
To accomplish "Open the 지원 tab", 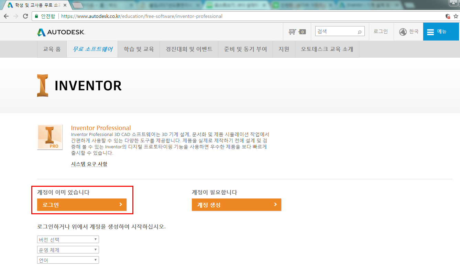I will point(284,49).
